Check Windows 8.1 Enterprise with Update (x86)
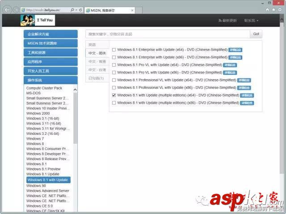The image size is (286, 214). pyautogui.click(x=114, y=57)
